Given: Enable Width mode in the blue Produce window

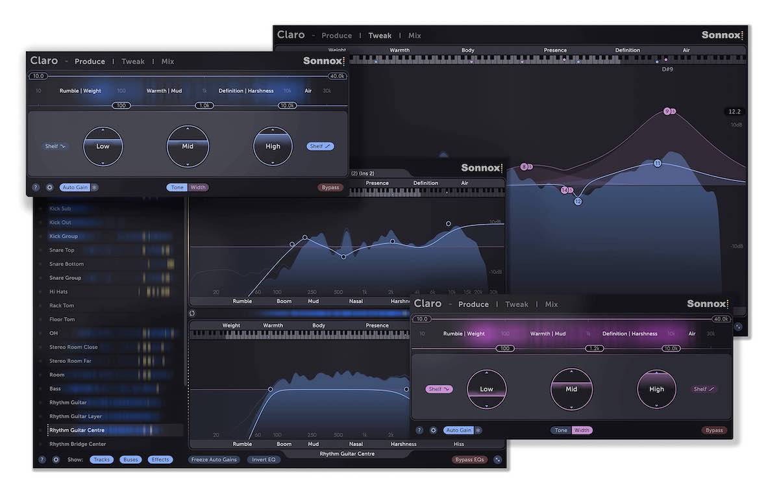Looking at the screenshot, I should (x=198, y=188).
